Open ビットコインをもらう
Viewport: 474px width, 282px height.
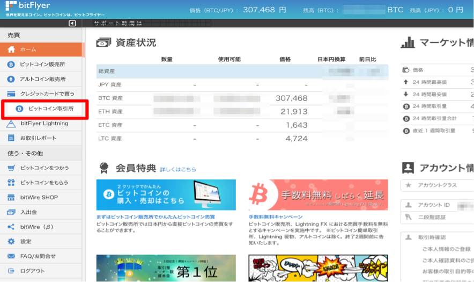tap(41, 182)
